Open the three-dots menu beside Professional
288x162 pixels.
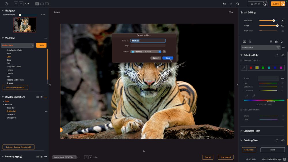point(284,48)
